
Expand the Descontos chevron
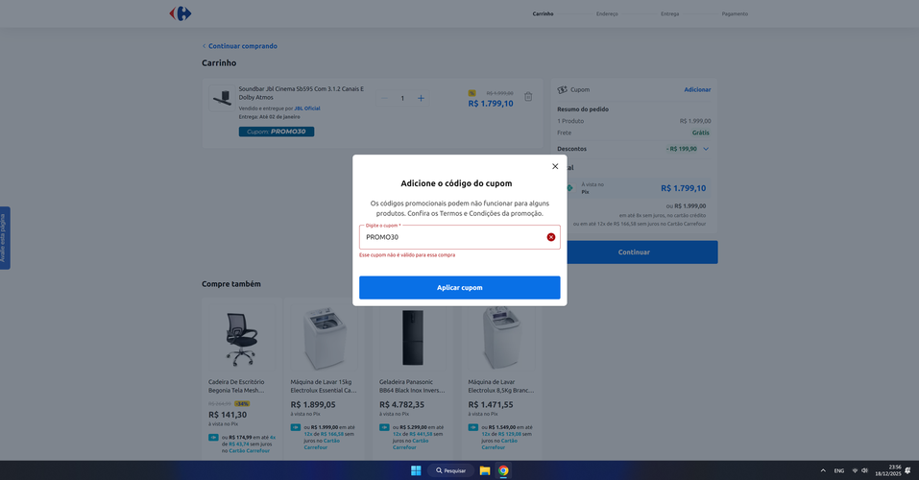point(706,149)
